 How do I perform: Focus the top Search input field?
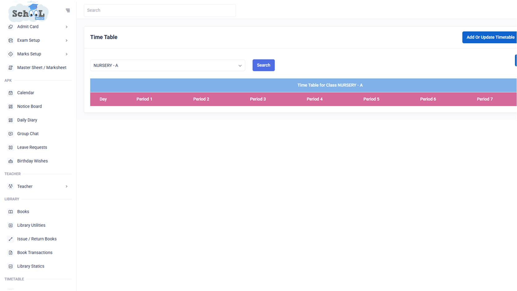point(160,10)
